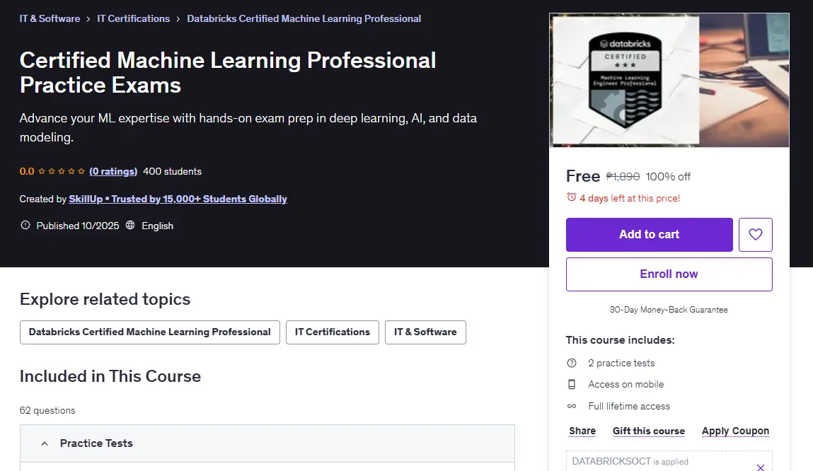Screen dimensions: 813x471
Task: Click the infinity lifetime access icon
Action: [x=572, y=406]
